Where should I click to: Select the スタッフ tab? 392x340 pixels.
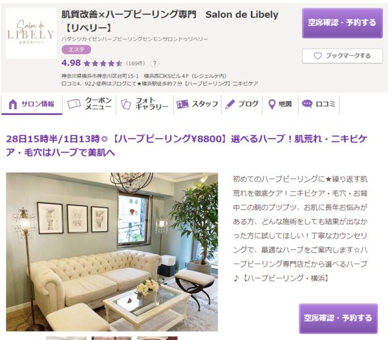click(x=197, y=104)
